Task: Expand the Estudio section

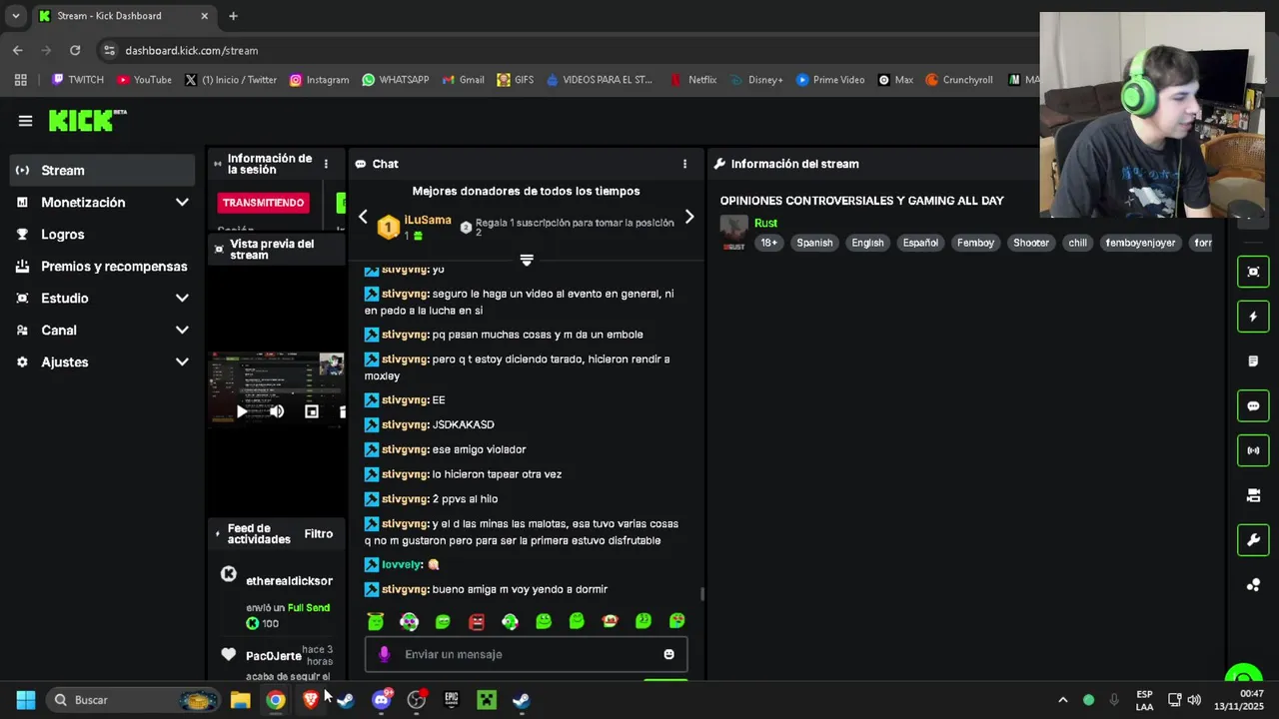Action: coord(103,299)
